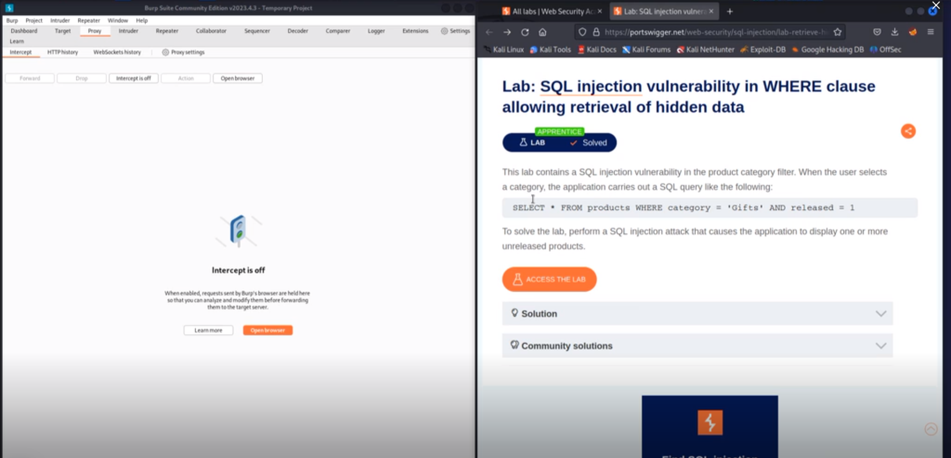The height and width of the screenshot is (458, 951).
Task: Open the Sequencer tab
Action: click(257, 31)
